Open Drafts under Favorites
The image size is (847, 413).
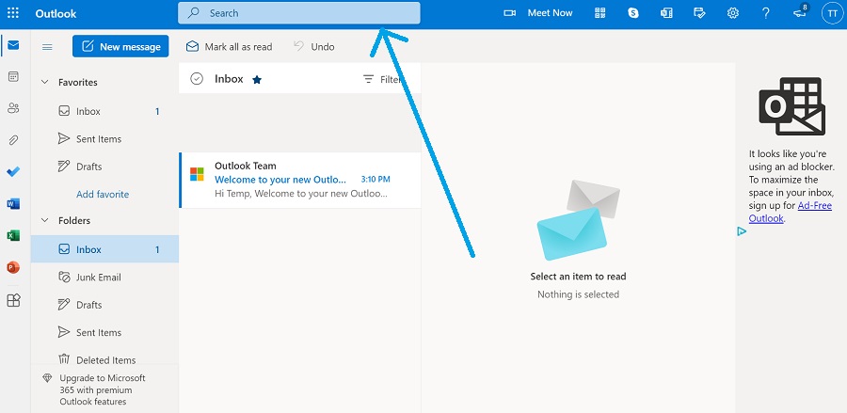coord(104,167)
